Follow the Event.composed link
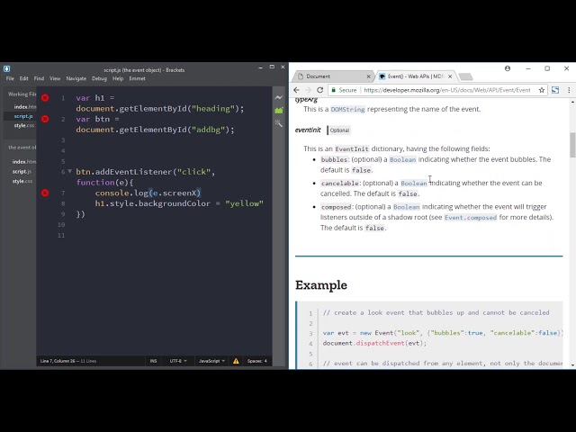 tap(471, 218)
